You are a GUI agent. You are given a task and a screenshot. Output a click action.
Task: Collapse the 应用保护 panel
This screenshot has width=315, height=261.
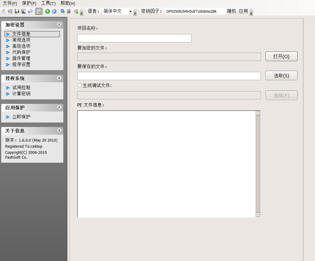59,108
